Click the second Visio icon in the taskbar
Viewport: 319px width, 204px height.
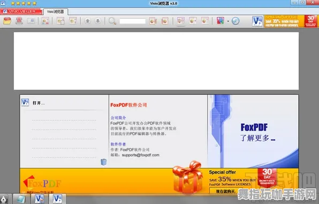pos(58,199)
